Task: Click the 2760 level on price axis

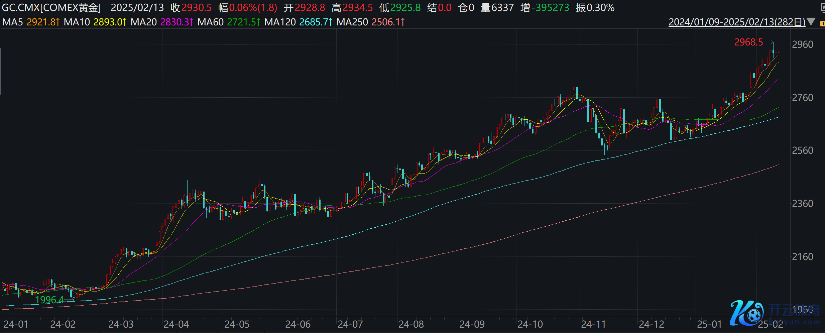Action: point(802,98)
